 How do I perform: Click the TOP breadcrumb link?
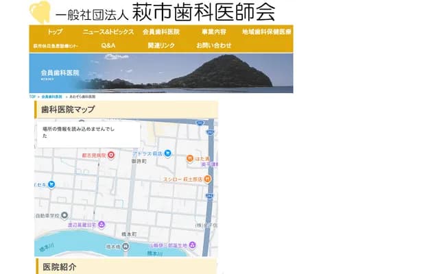[x=32, y=97]
